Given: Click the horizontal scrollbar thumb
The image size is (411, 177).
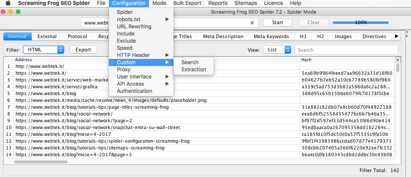Looking at the screenshot, I should (41, 162).
